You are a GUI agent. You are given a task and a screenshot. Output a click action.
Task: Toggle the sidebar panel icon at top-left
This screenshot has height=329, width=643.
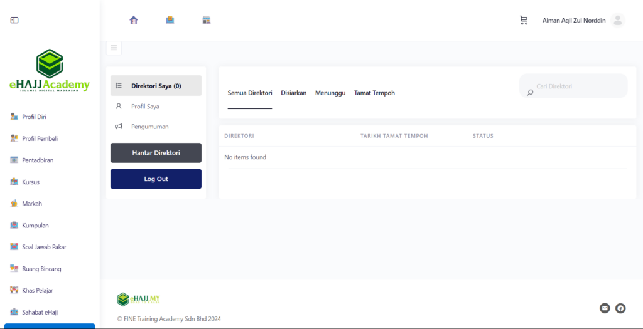(14, 20)
